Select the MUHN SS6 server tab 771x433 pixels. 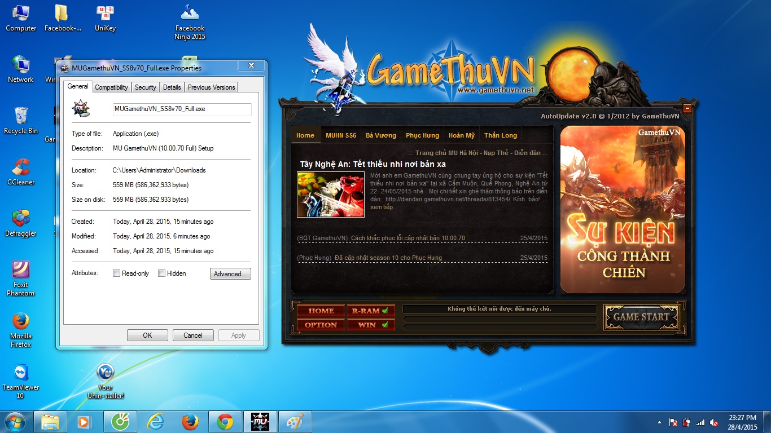pyautogui.click(x=341, y=135)
